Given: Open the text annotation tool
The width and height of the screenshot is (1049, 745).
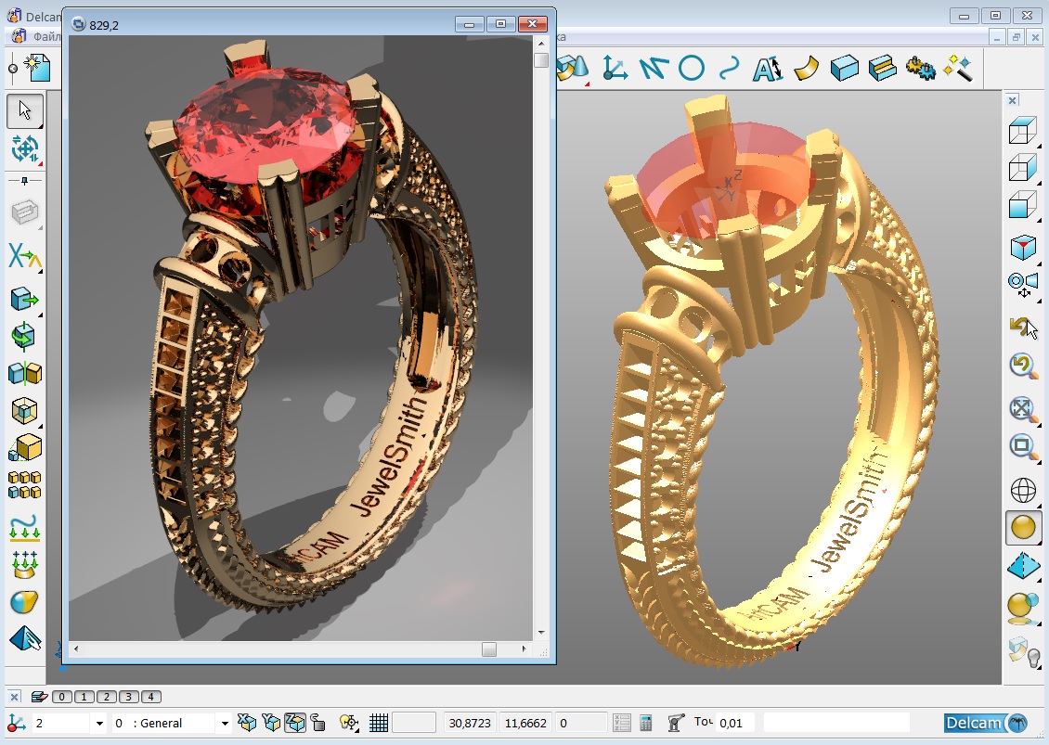Looking at the screenshot, I should click(767, 68).
